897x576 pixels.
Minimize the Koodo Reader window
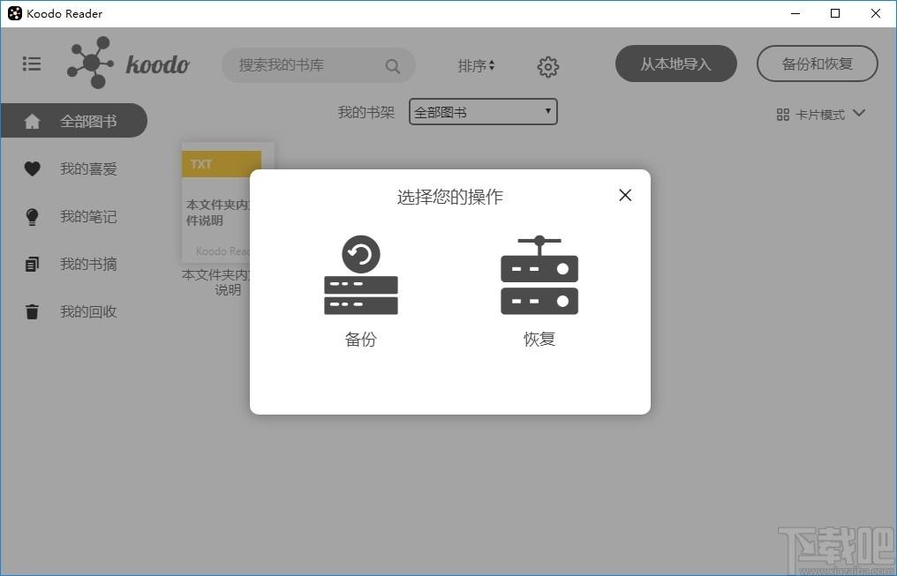(795, 13)
